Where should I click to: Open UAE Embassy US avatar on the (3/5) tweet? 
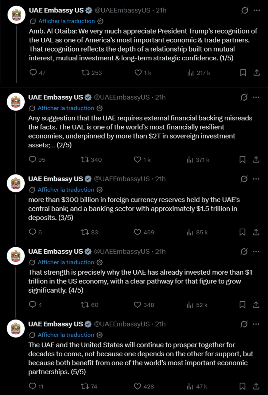[16, 184]
